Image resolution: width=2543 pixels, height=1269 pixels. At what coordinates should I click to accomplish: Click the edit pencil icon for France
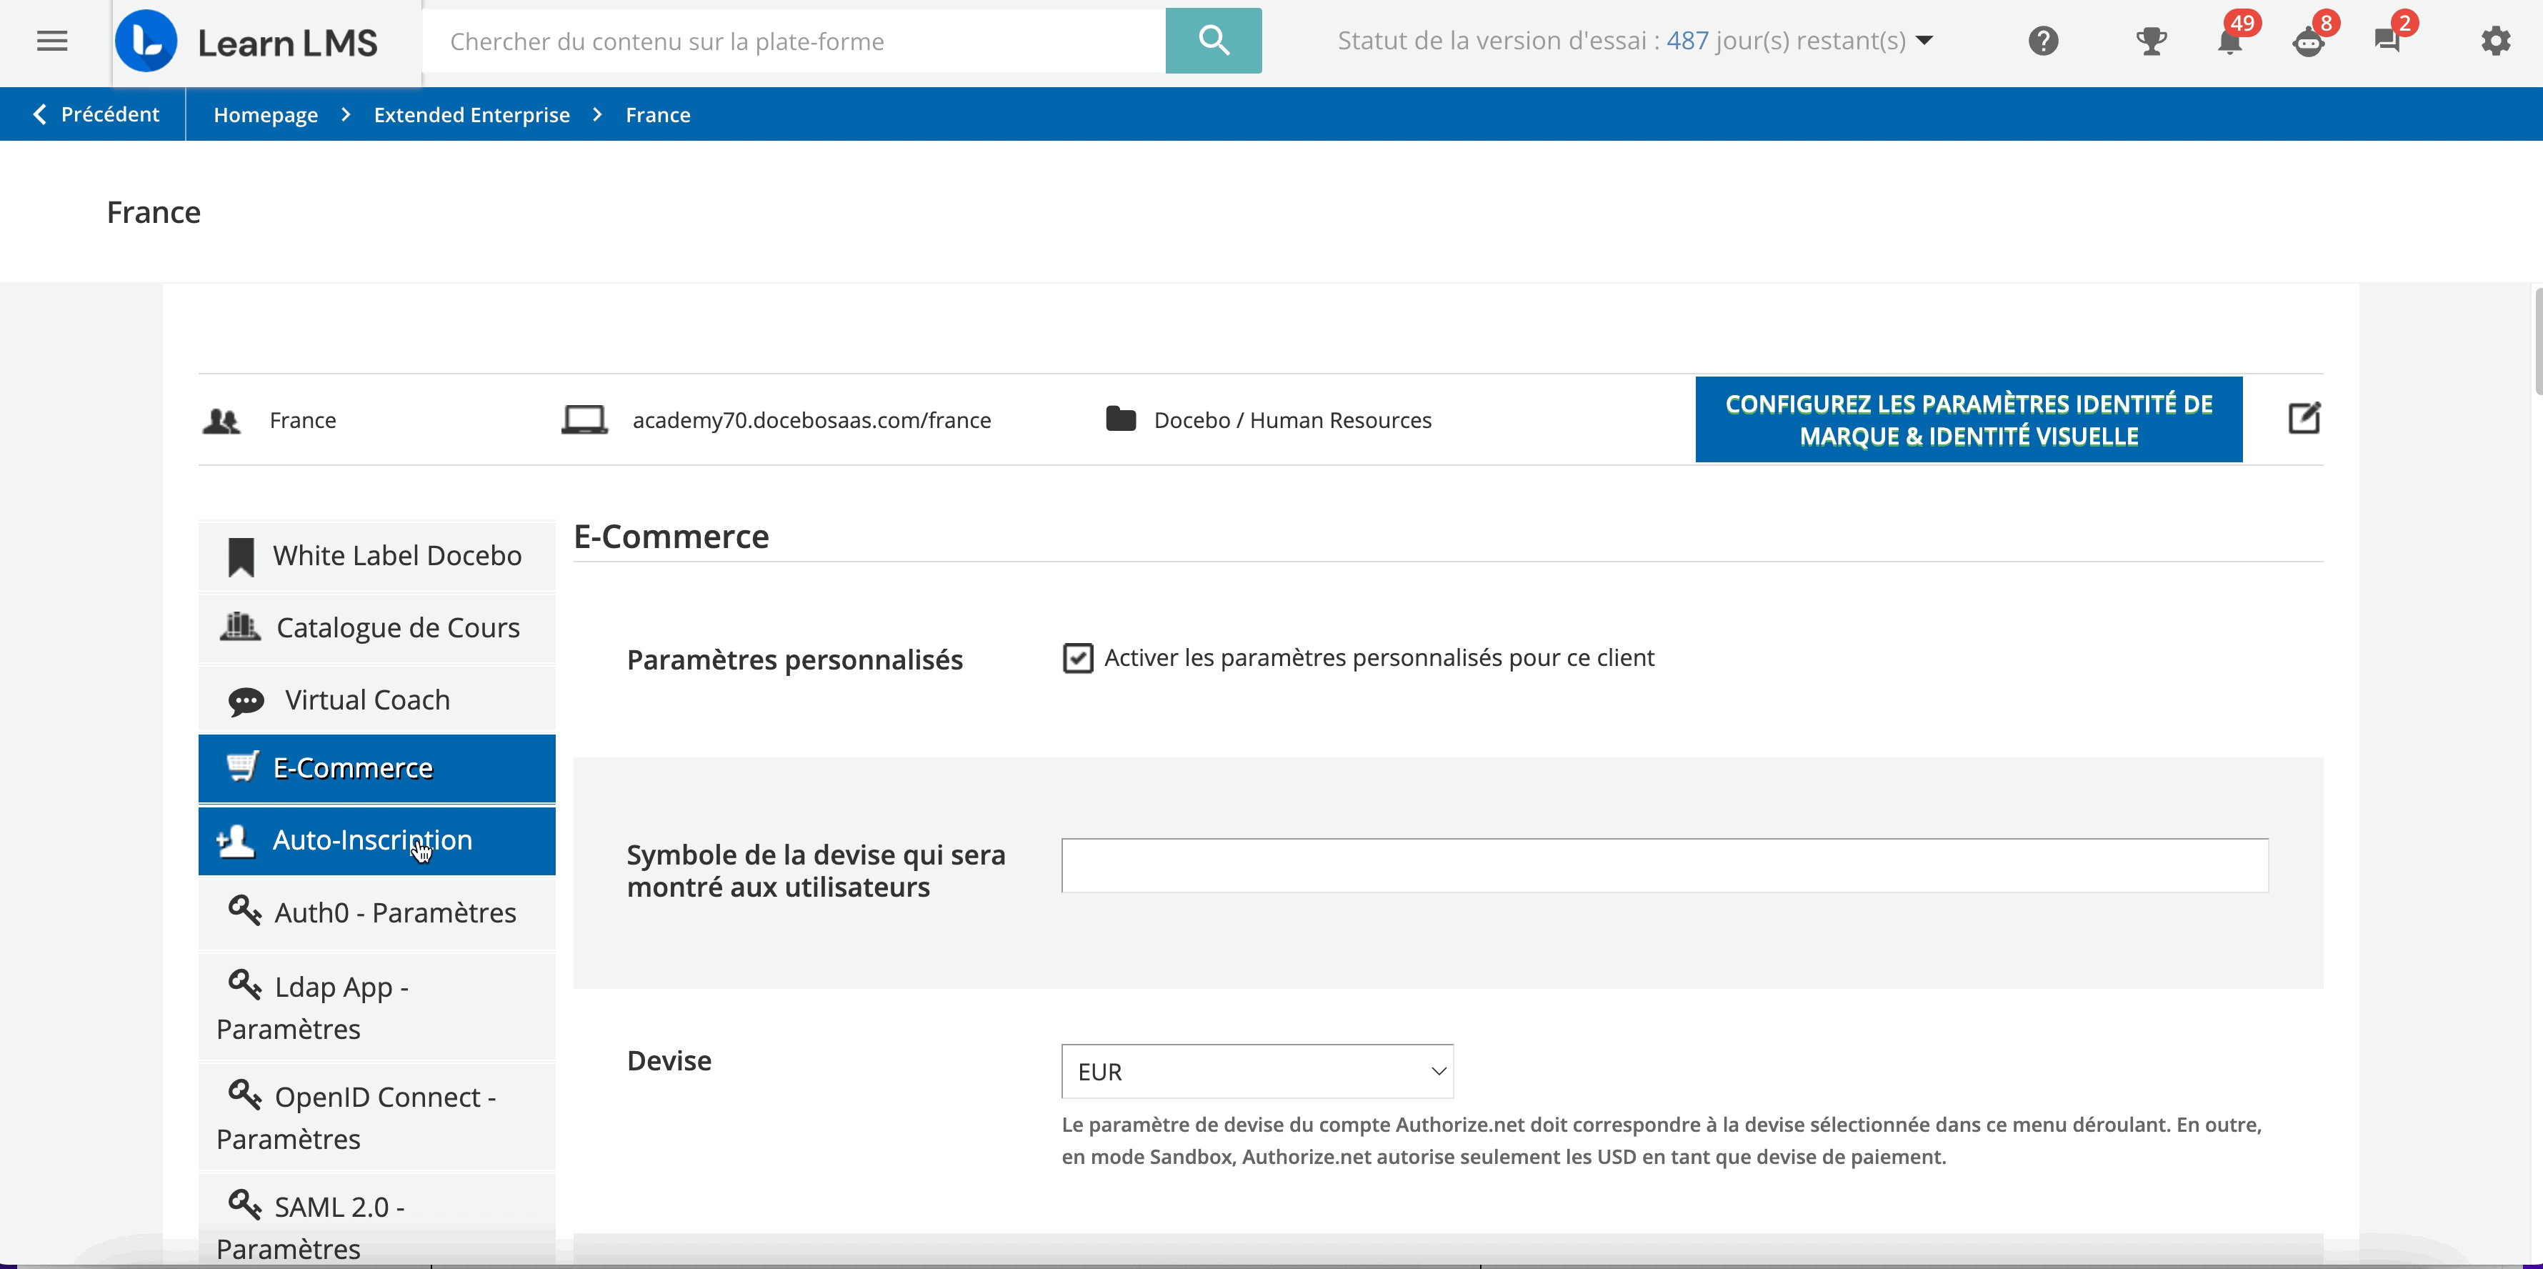click(2304, 418)
